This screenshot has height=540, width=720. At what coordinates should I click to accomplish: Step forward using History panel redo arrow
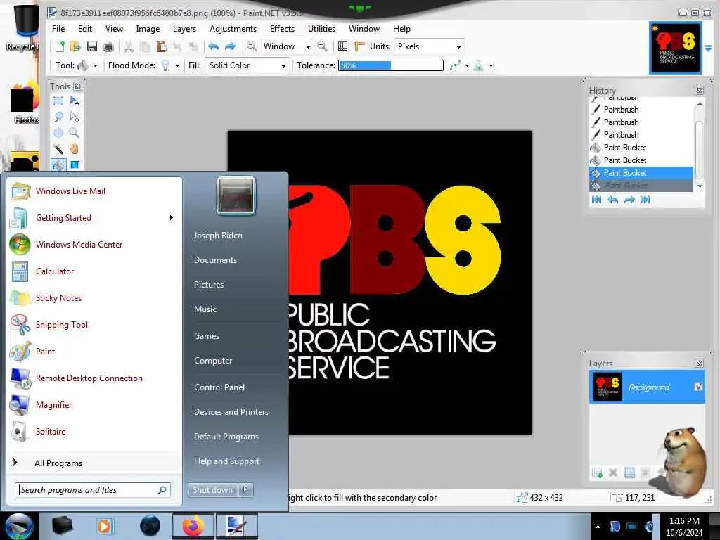629,199
